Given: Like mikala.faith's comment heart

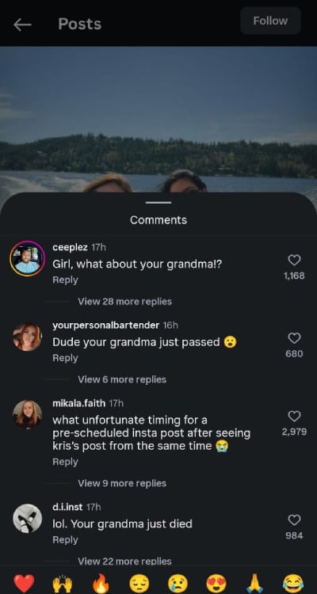Looking at the screenshot, I should (294, 417).
